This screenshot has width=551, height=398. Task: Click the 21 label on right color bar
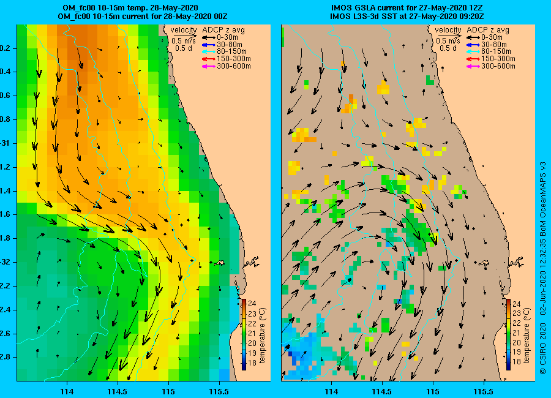(x=517, y=333)
